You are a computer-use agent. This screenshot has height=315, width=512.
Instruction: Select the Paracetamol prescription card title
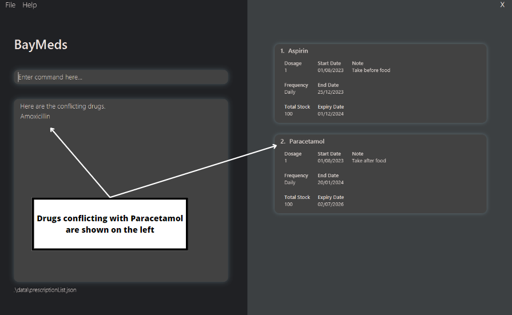click(x=302, y=141)
